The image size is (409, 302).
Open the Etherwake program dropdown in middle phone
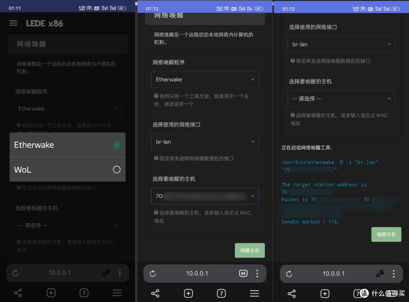[x=205, y=79]
